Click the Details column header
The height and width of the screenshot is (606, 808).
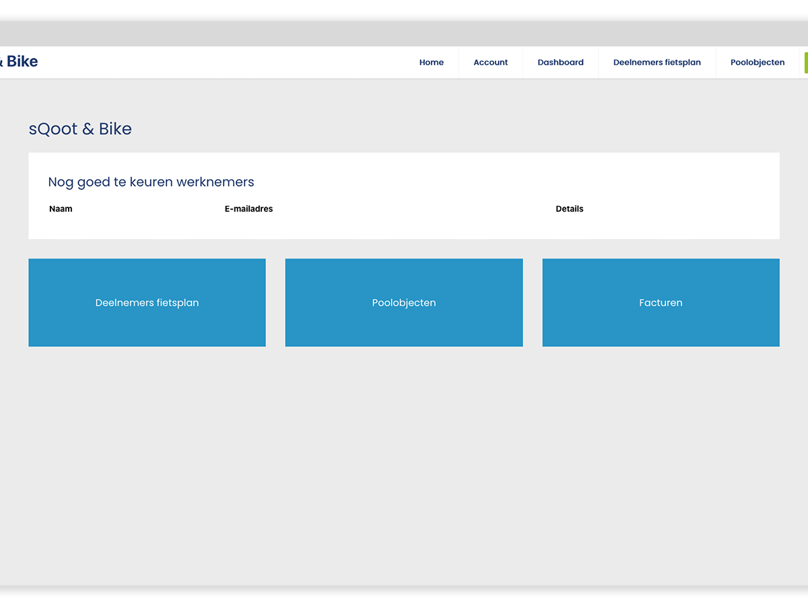569,209
